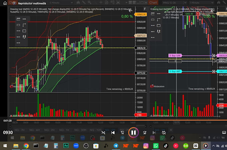Cancel the Buy LMT order with its X

(x=214, y=72)
